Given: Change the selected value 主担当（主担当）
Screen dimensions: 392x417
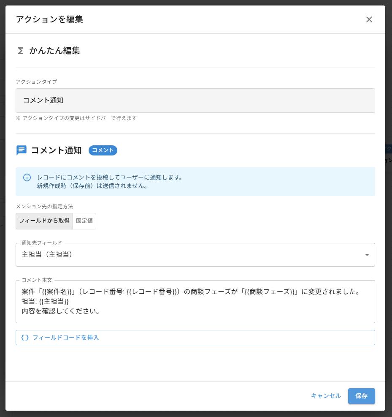Looking at the screenshot, I should 195,255.
